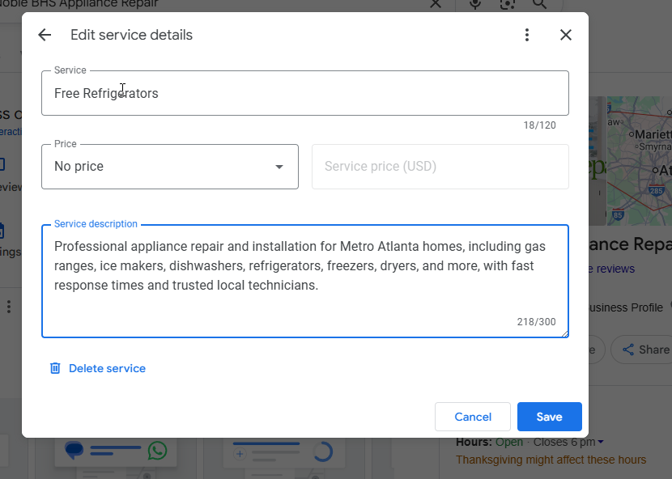The height and width of the screenshot is (479, 672).
Task: Click the magnifier search icon
Action: click(540, 4)
